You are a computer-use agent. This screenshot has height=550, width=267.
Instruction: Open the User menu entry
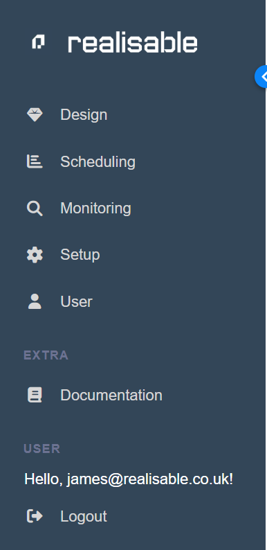[76, 301]
